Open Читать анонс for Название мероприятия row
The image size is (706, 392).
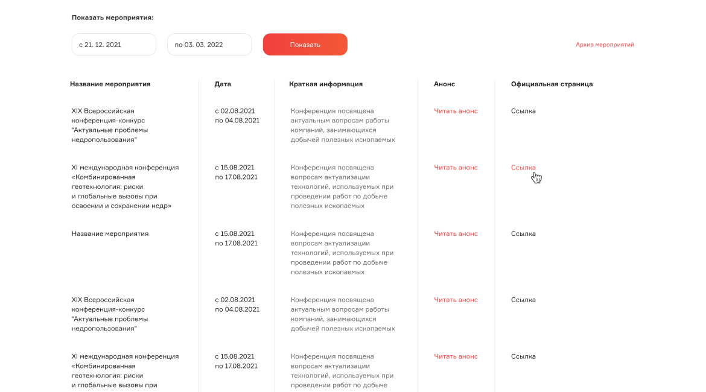[x=456, y=233]
